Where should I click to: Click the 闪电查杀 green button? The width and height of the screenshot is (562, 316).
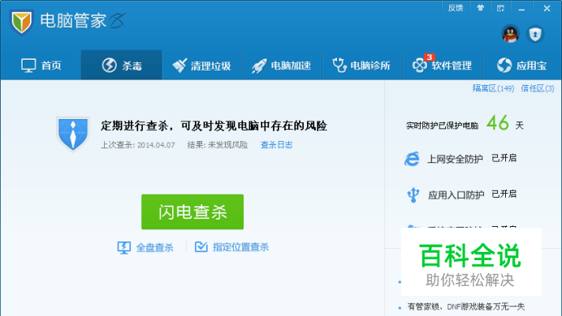pyautogui.click(x=192, y=212)
